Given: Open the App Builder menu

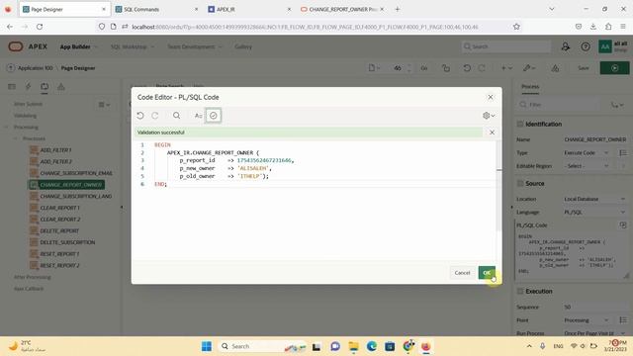Looking at the screenshot, I should click(x=78, y=46).
